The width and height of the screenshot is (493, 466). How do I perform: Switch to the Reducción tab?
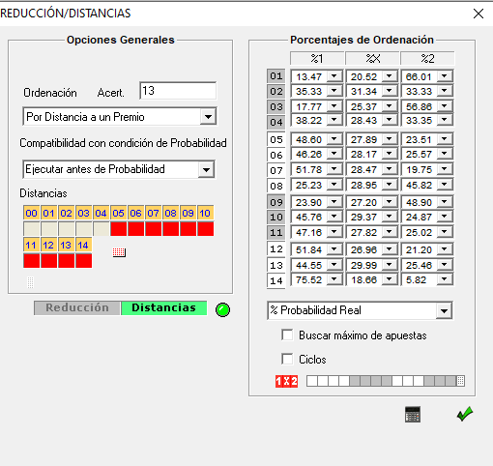[x=77, y=308]
